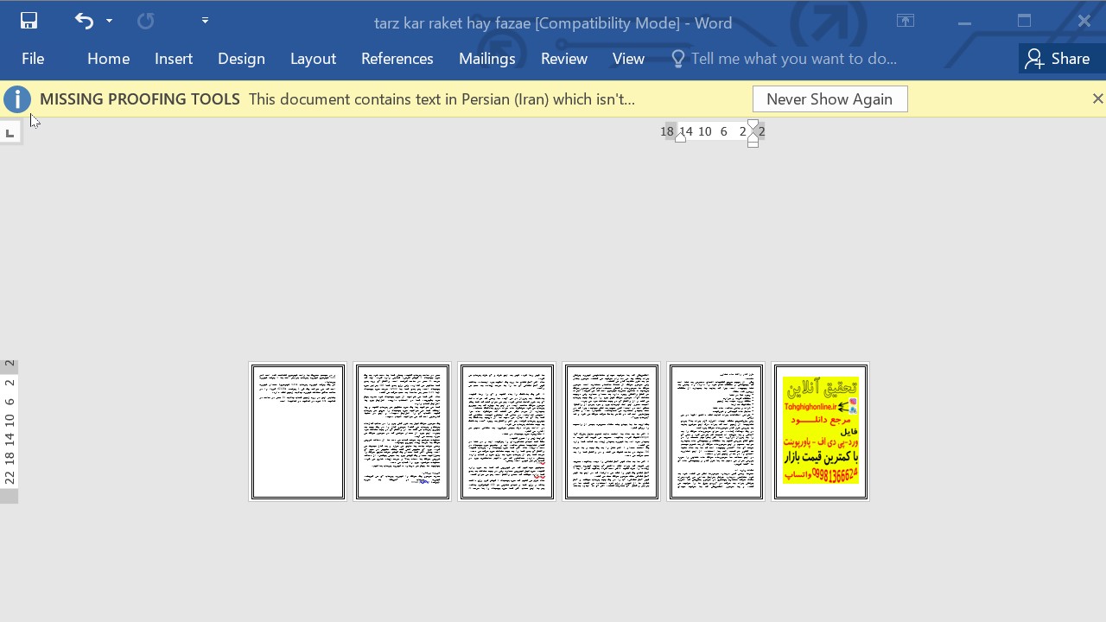Click the lightbulb Tell Me icon
This screenshot has width=1106, height=622.
click(x=677, y=59)
